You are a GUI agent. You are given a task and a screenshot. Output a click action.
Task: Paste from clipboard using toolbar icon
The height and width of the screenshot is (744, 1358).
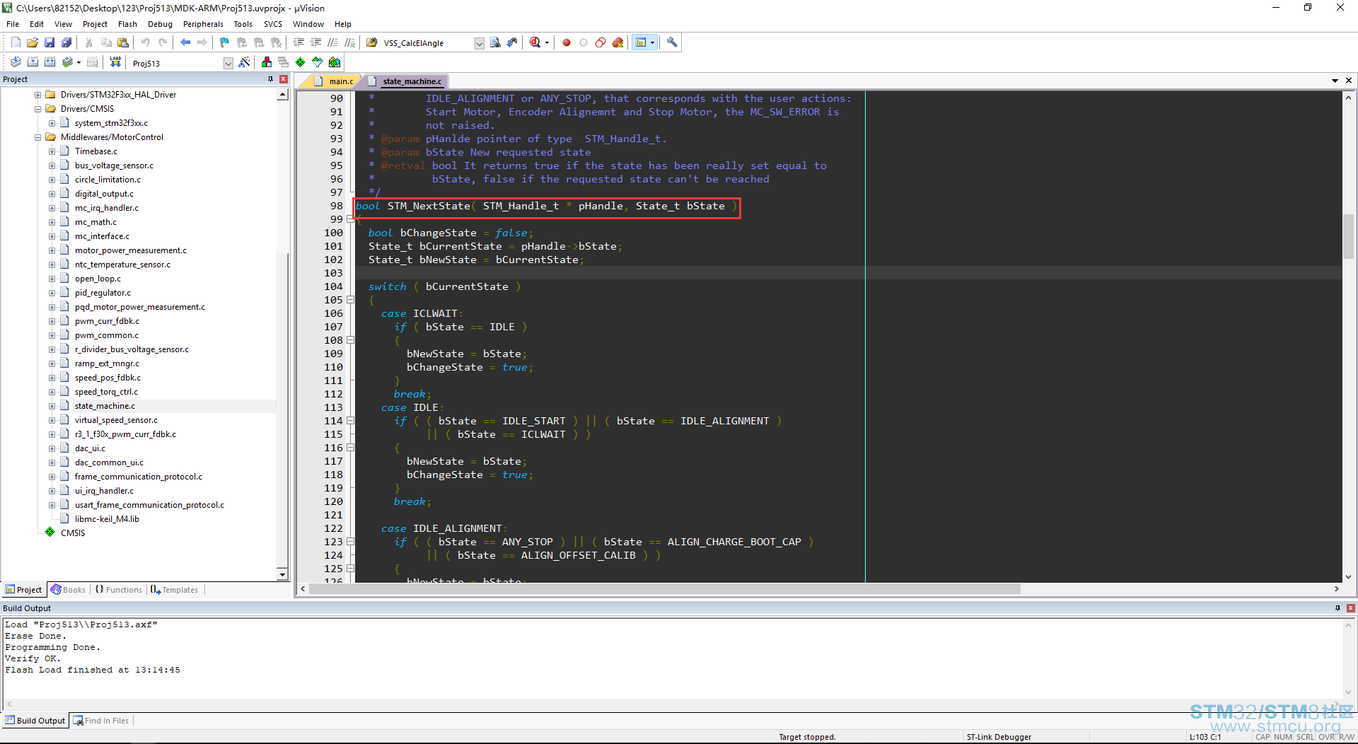[123, 42]
